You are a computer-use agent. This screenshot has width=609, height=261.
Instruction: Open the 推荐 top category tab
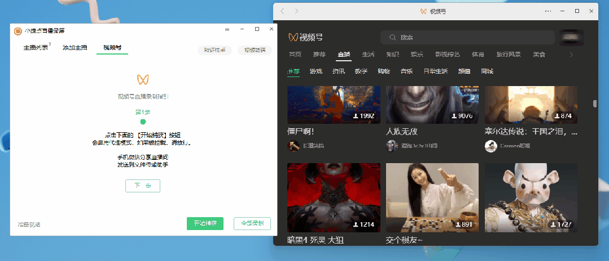click(319, 55)
